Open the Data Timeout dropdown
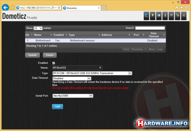This screenshot has width=191, height=131. click(x=72, y=79)
